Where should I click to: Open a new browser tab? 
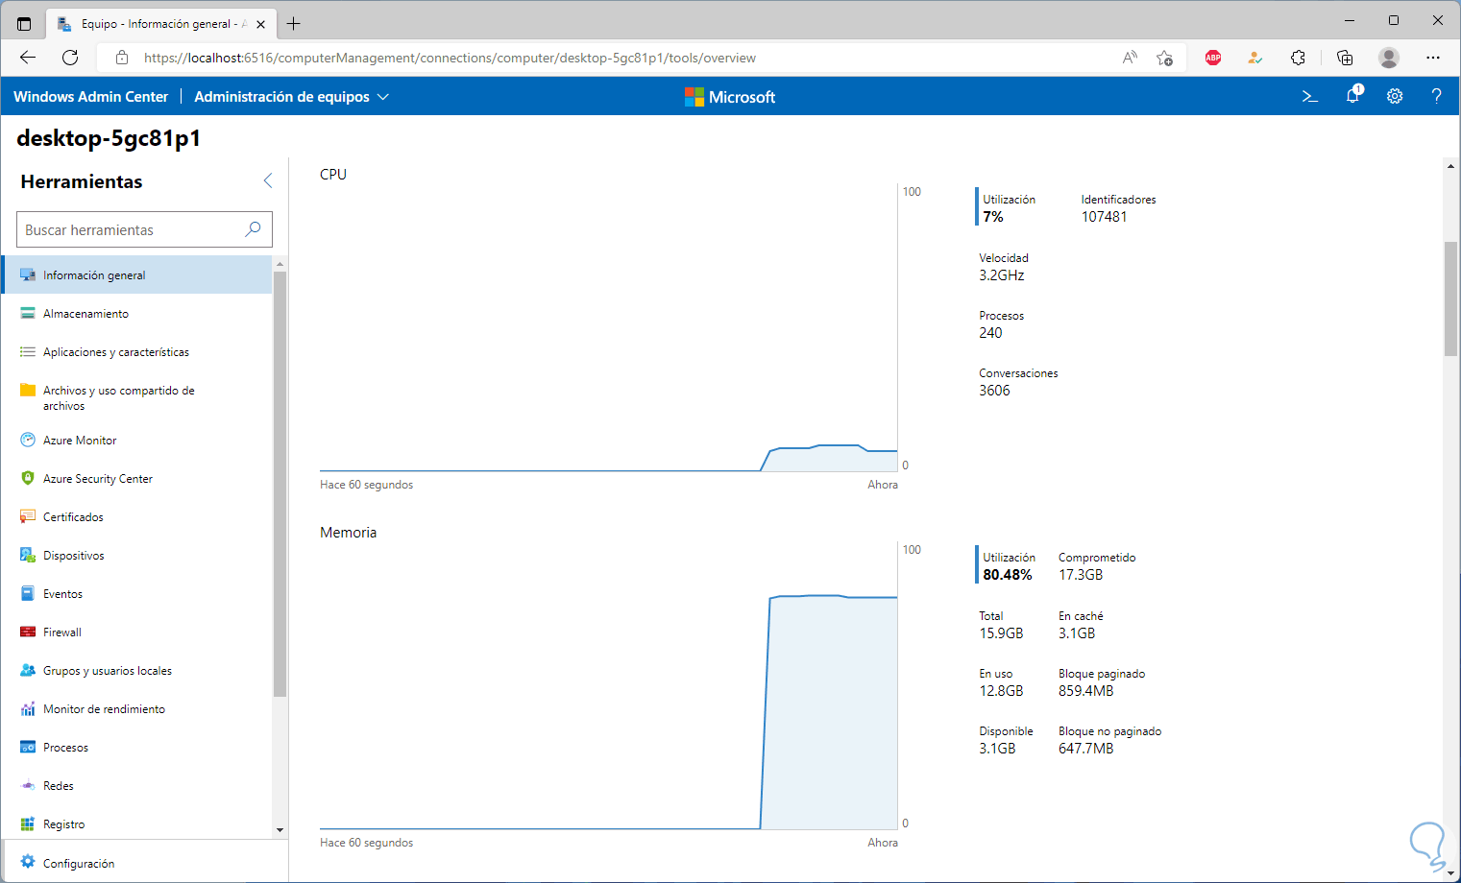pos(294,24)
